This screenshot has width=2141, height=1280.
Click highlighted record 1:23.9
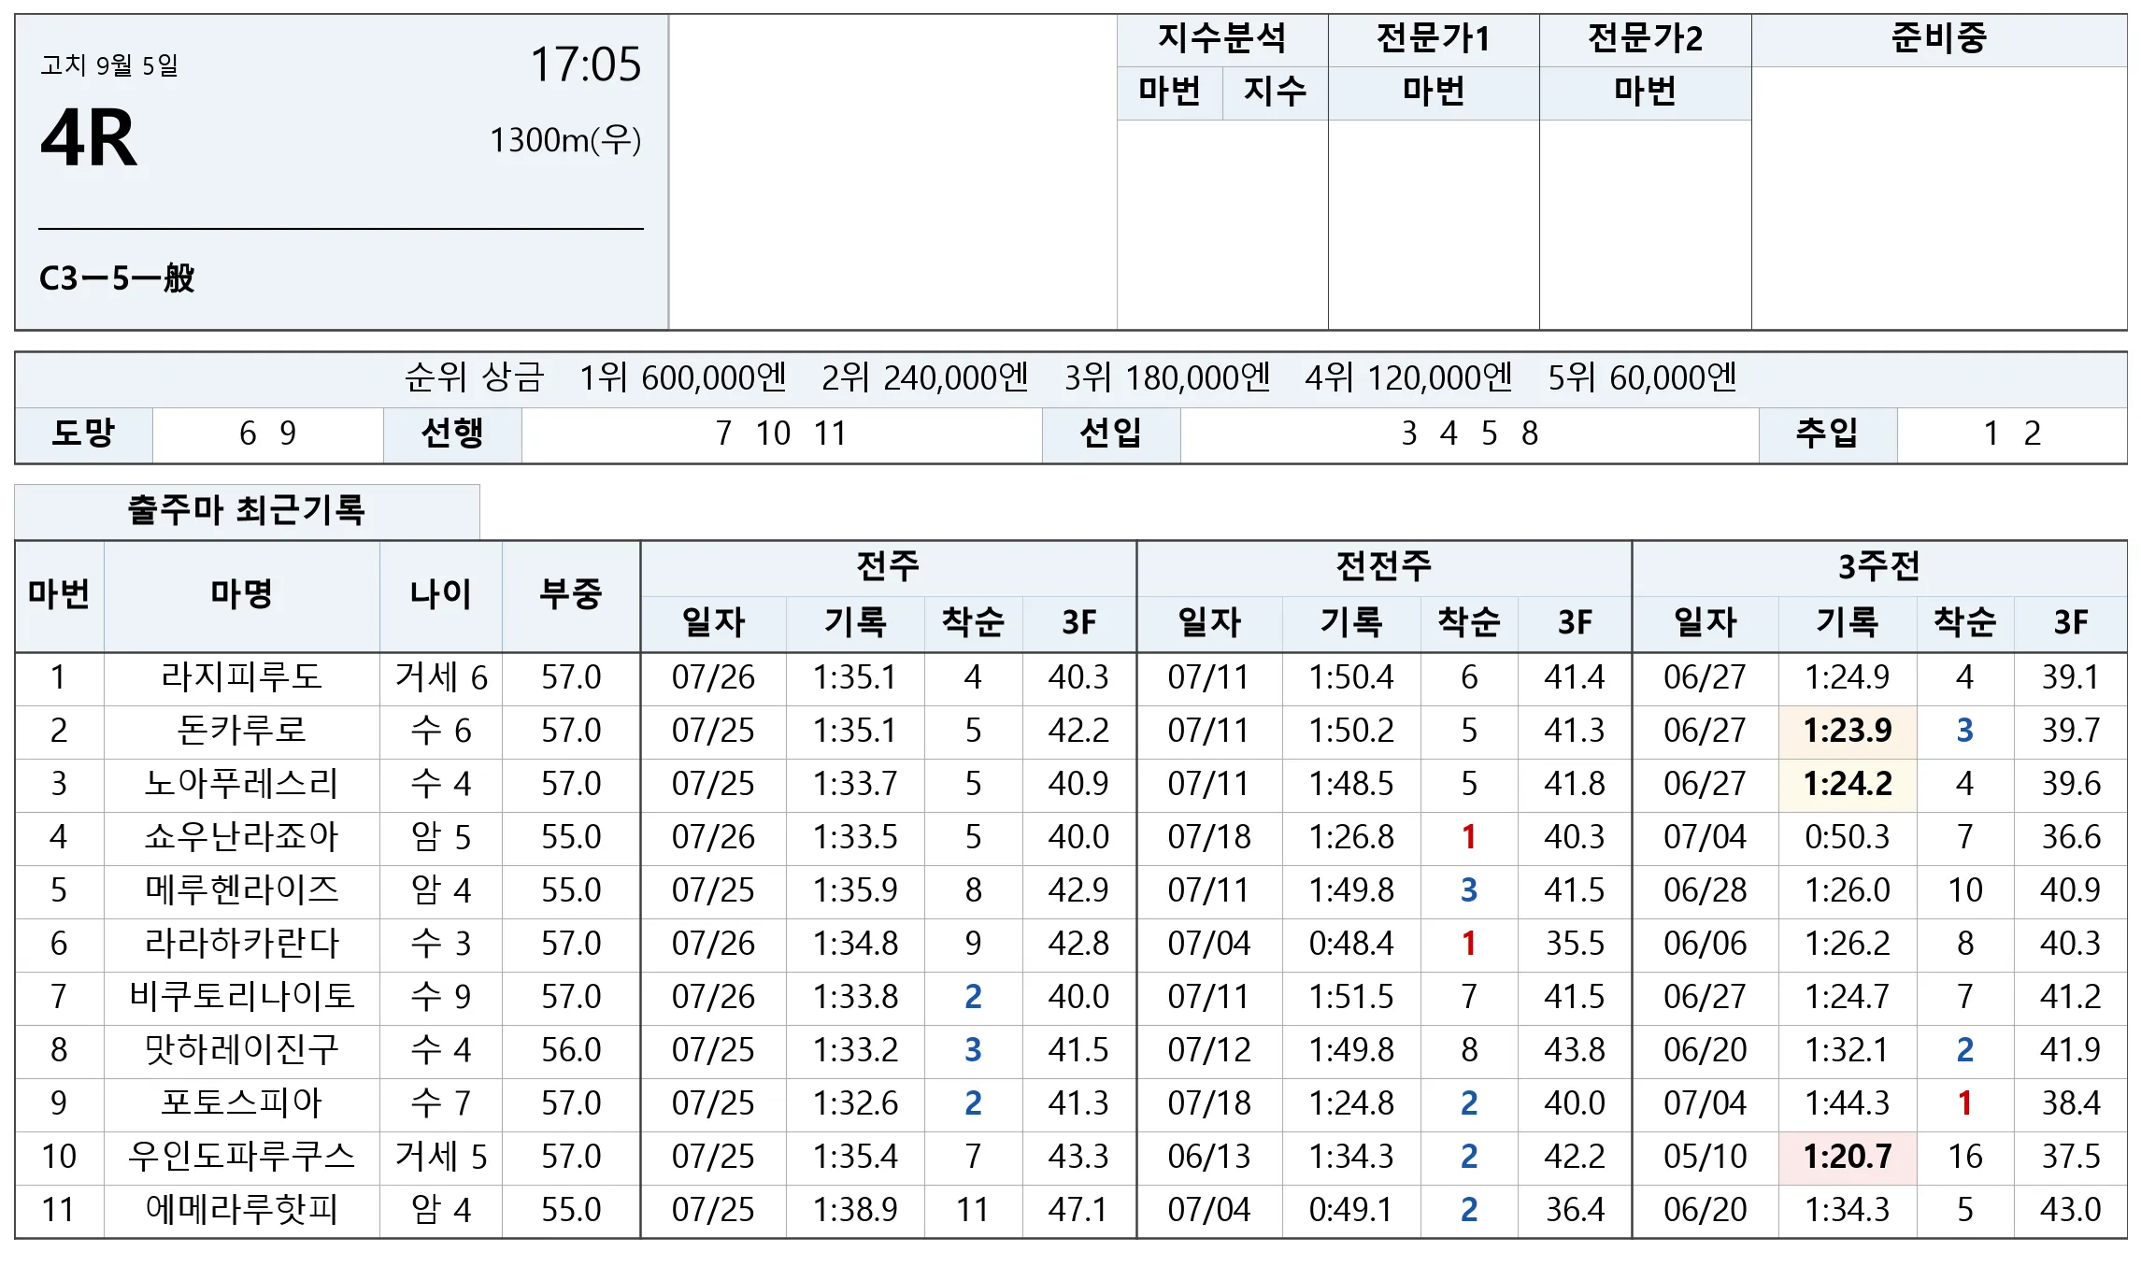click(x=1848, y=730)
